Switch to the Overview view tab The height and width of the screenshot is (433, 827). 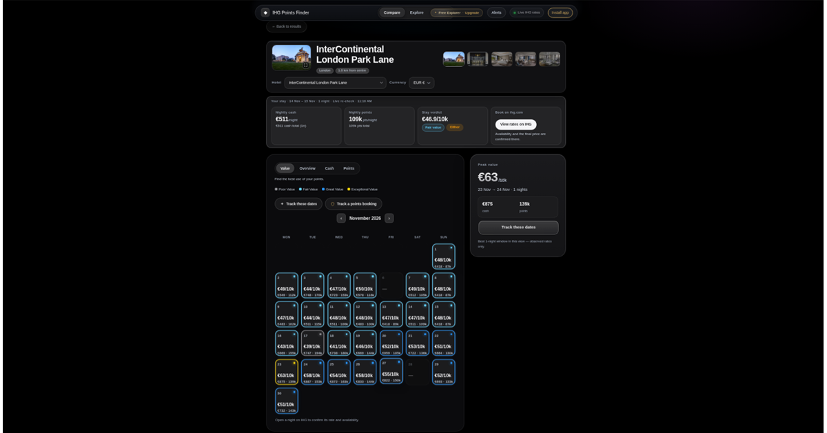(307, 168)
